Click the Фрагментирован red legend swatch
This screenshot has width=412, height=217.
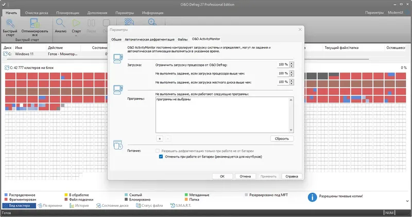(6, 200)
